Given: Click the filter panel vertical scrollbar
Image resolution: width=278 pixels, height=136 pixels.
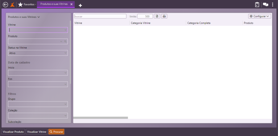Looking at the screenshot, I should pyautogui.click(x=70, y=52).
